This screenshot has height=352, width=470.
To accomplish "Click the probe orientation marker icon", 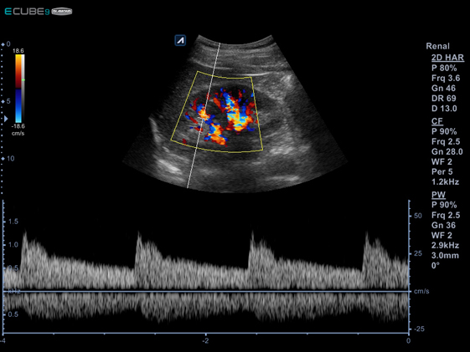I will 180,40.
